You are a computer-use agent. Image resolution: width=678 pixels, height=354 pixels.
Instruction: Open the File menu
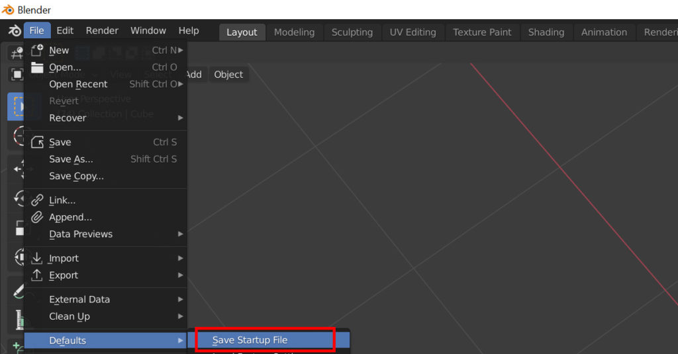[37, 30]
